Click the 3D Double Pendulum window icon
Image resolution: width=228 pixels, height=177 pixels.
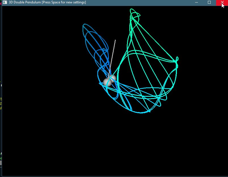5,2
